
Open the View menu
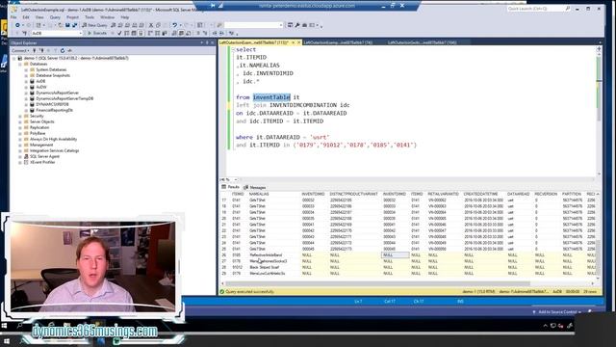(x=39, y=17)
